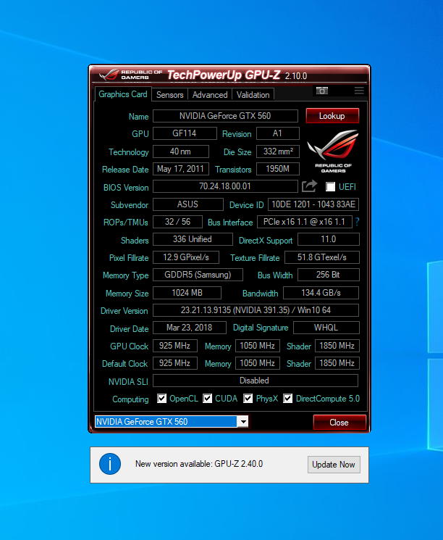The height and width of the screenshot is (540, 443).
Task: Toggle the DirectCompute 5.0 checkbox
Action: (x=288, y=399)
